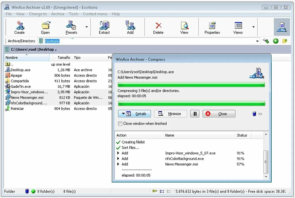This screenshot has height=198, width=295.
Task: Click the yellow folder up icon in address bar
Action: (285, 41)
